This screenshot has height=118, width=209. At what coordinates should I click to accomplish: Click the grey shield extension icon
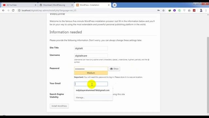coord(184,10)
